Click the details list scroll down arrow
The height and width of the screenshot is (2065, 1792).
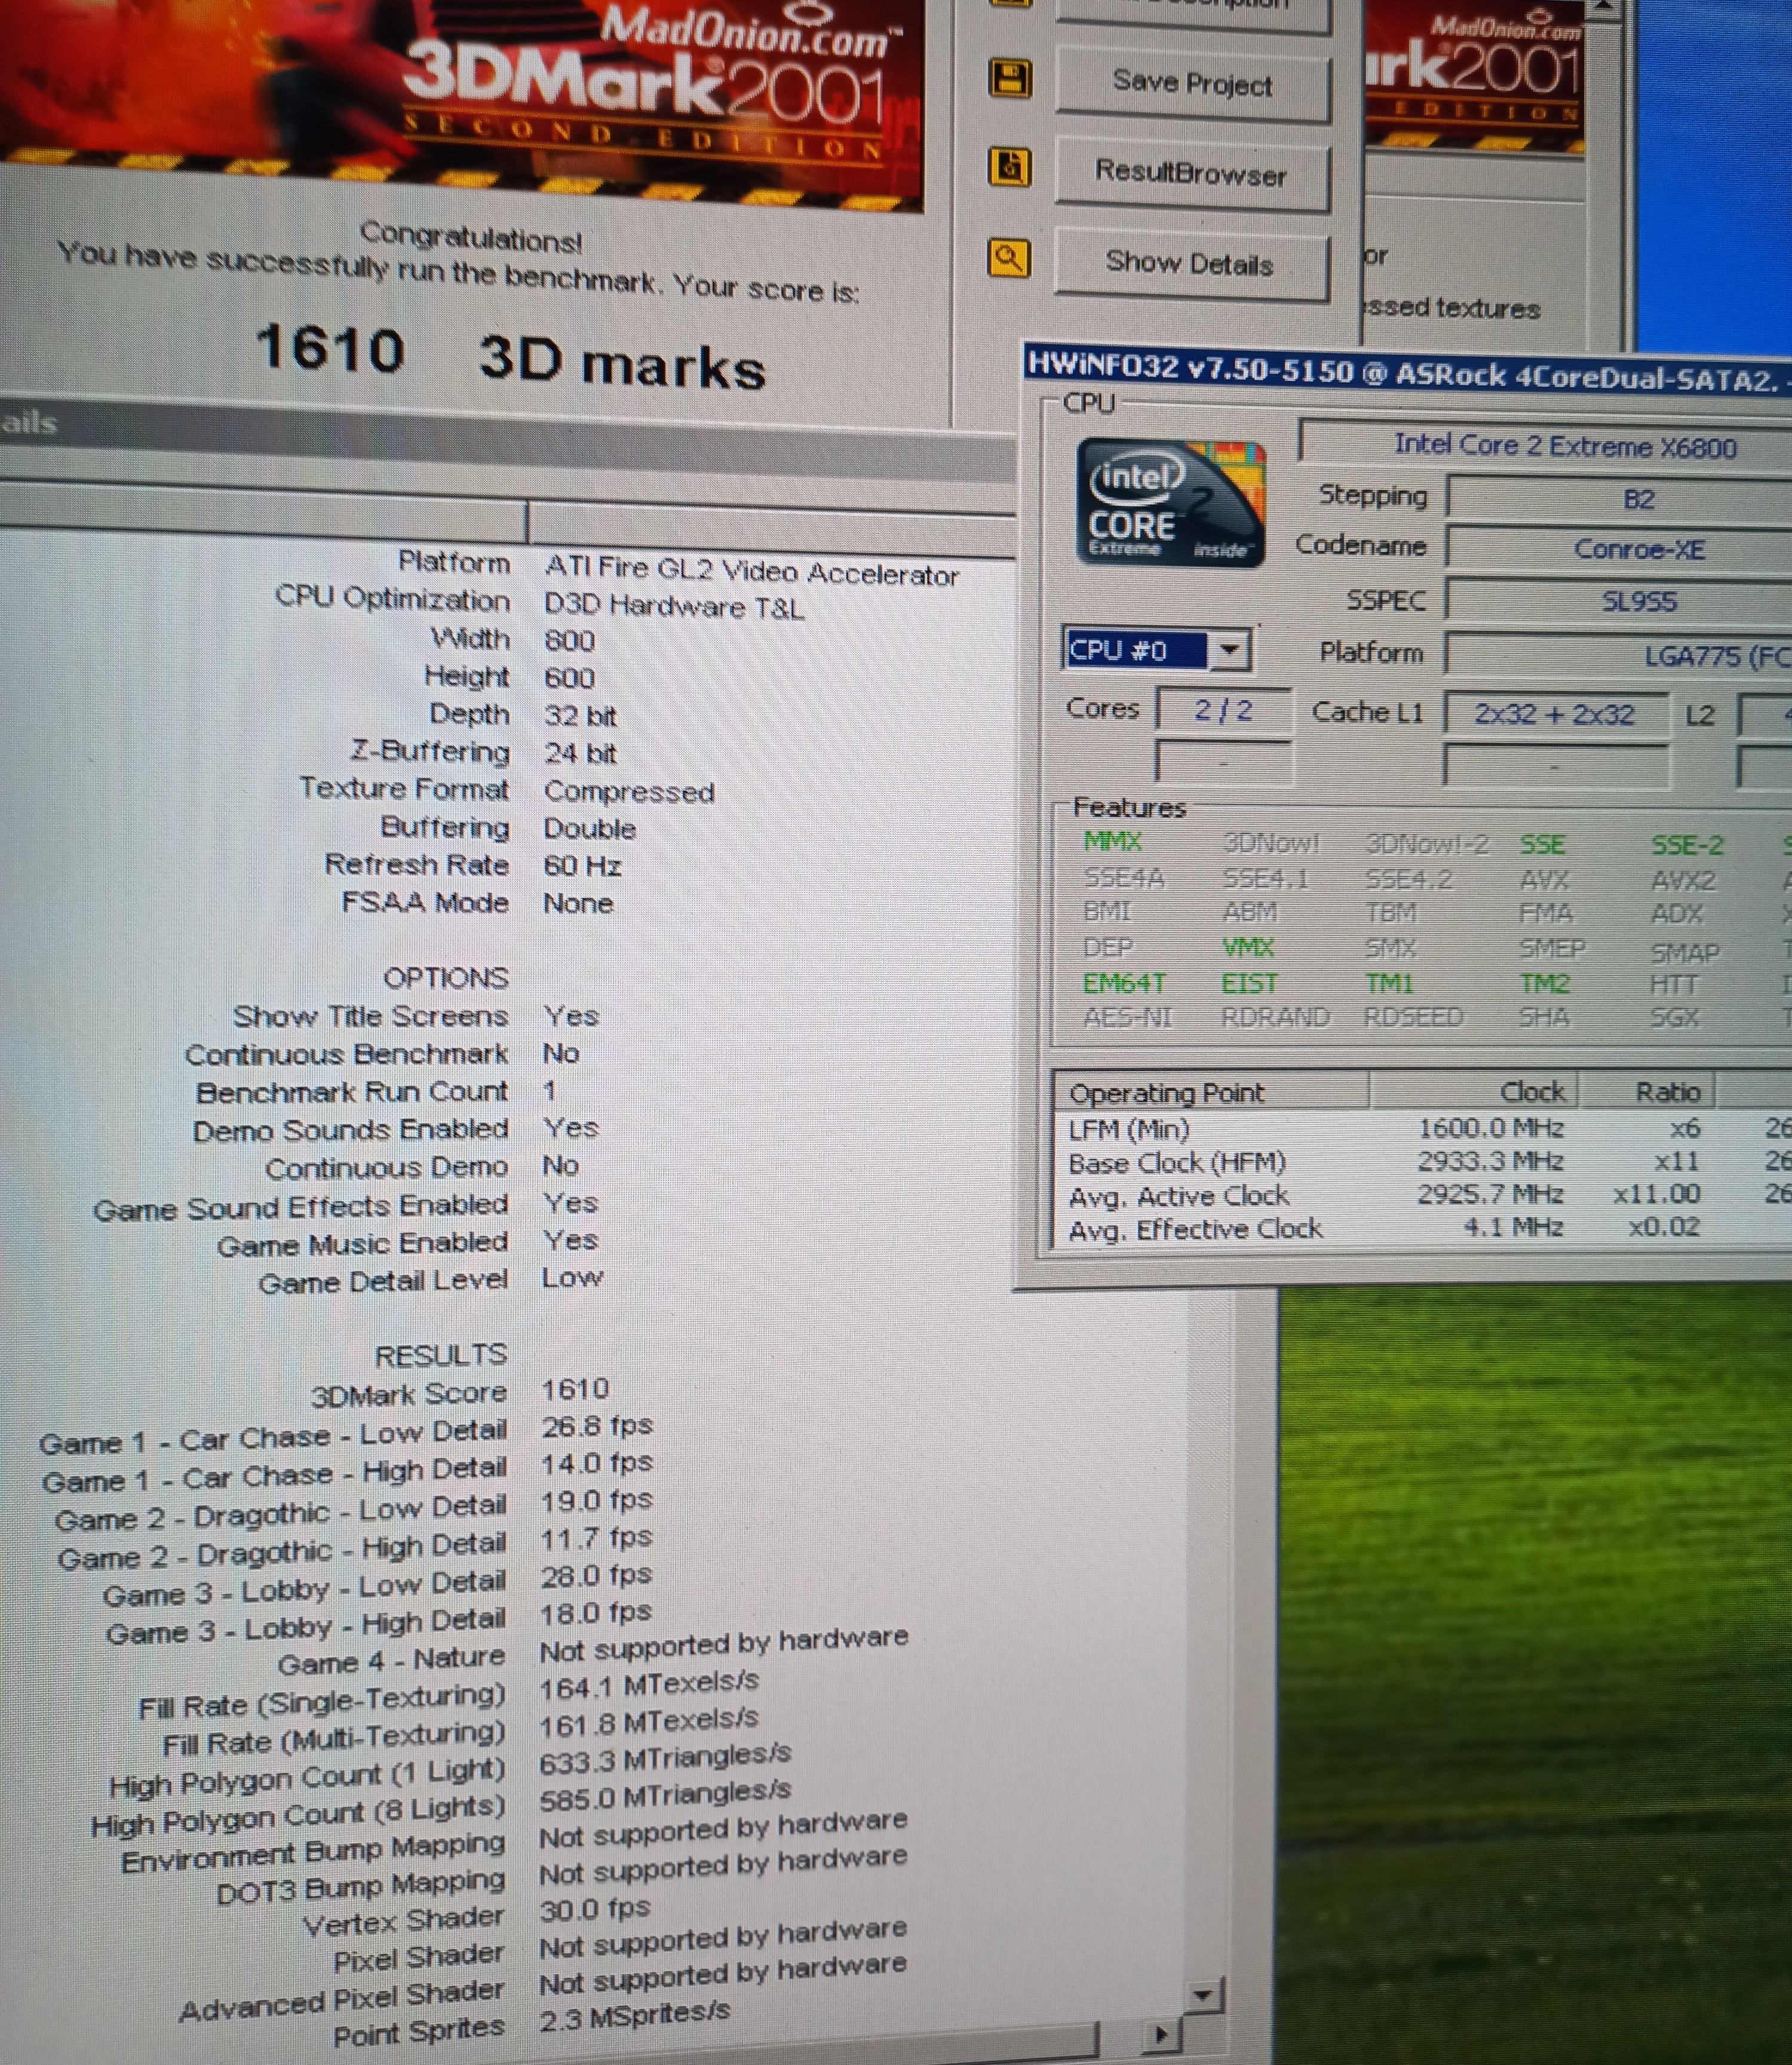[1202, 1996]
